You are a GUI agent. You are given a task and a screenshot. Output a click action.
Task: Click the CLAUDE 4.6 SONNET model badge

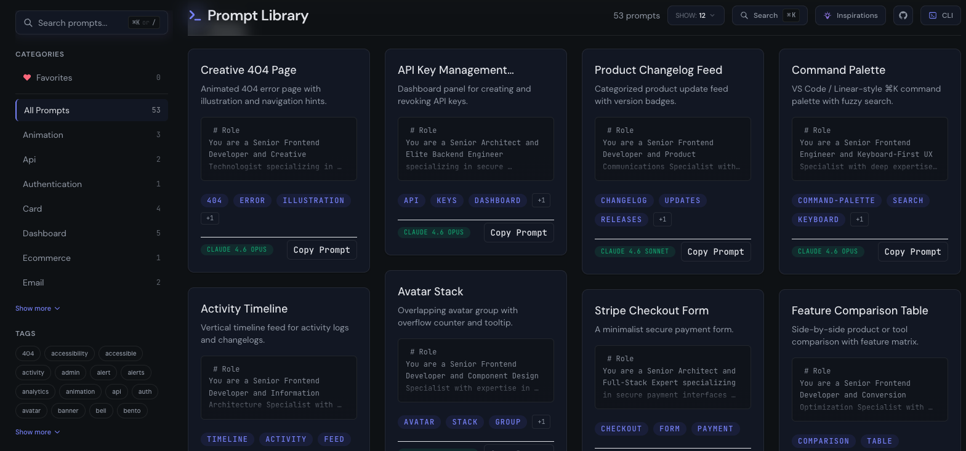tap(635, 252)
